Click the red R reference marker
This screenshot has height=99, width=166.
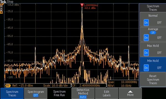(x=82, y=5)
